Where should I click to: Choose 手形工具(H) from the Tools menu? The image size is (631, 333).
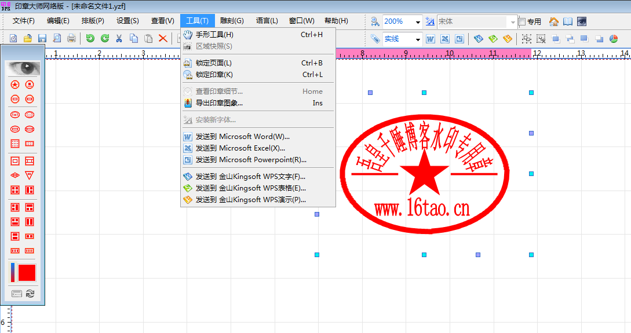click(x=214, y=35)
